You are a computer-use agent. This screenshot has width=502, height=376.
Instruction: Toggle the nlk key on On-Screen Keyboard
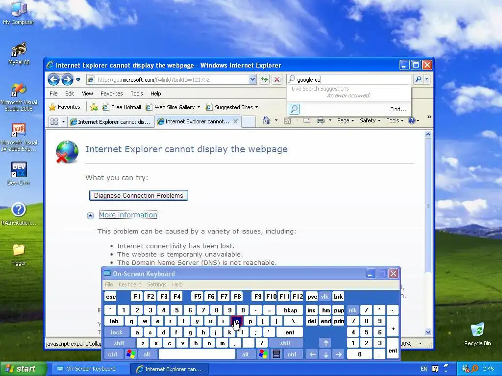[352, 310]
